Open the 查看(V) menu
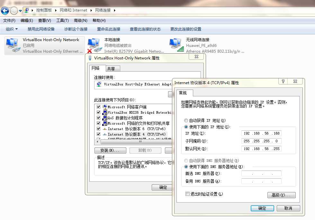The width and height of the screenshot is (315, 220). tap(45, 21)
